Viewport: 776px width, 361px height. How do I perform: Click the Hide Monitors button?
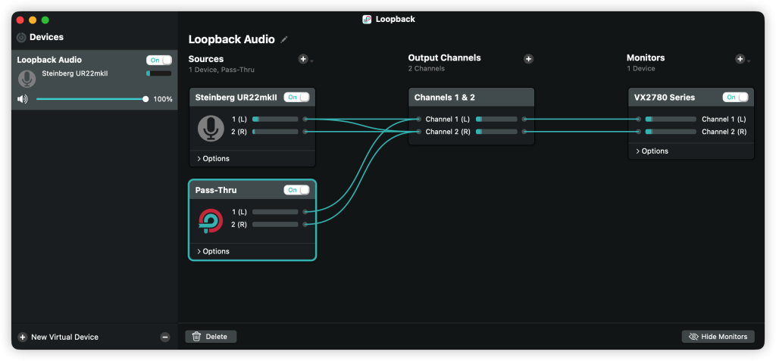point(718,337)
